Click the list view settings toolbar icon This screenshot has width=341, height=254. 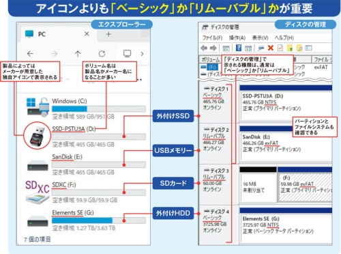(308, 48)
